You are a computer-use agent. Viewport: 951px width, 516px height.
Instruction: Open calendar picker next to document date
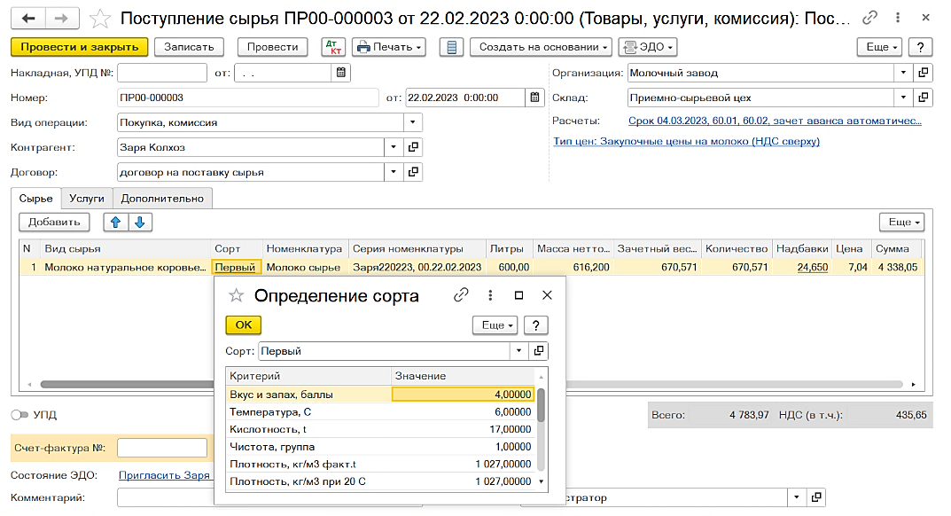coord(534,98)
